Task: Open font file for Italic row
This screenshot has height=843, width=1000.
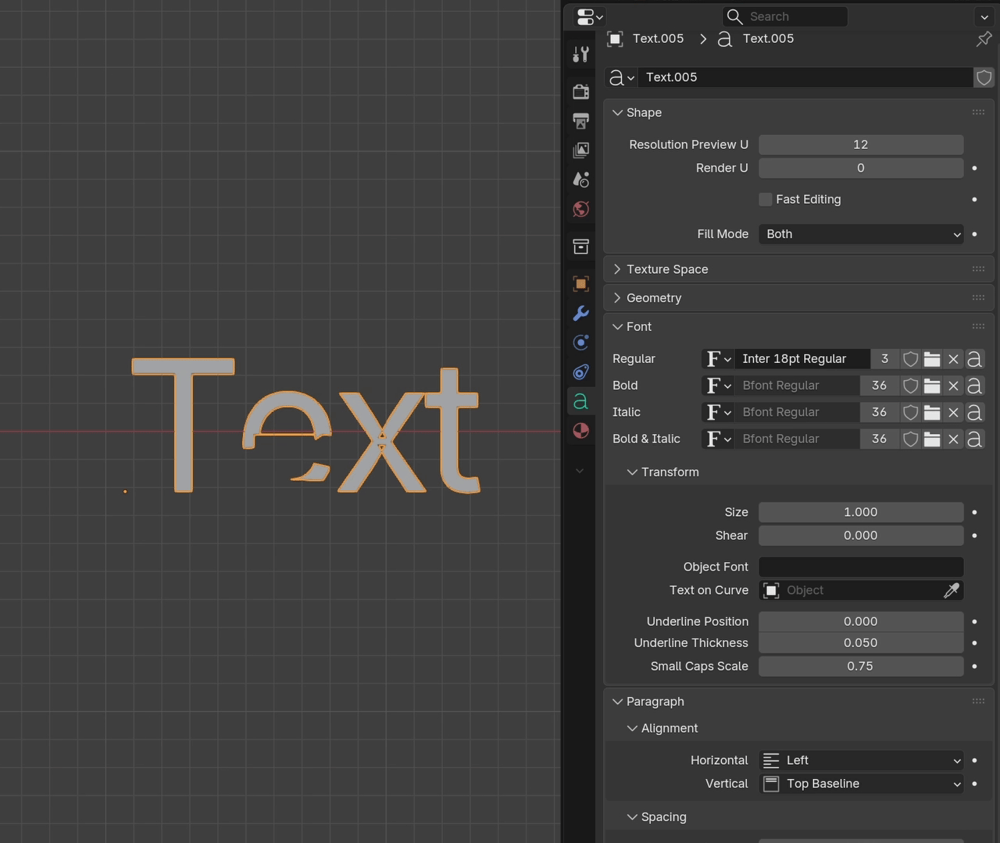Action: click(932, 412)
